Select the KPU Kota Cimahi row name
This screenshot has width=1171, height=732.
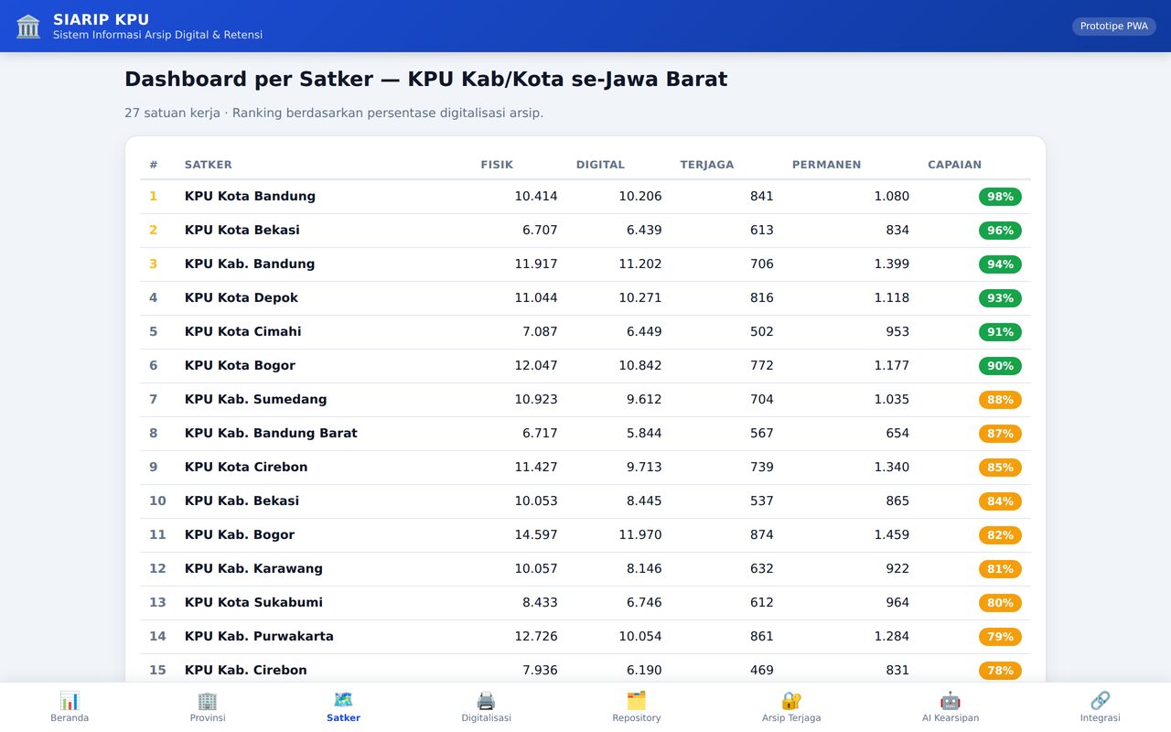click(243, 332)
